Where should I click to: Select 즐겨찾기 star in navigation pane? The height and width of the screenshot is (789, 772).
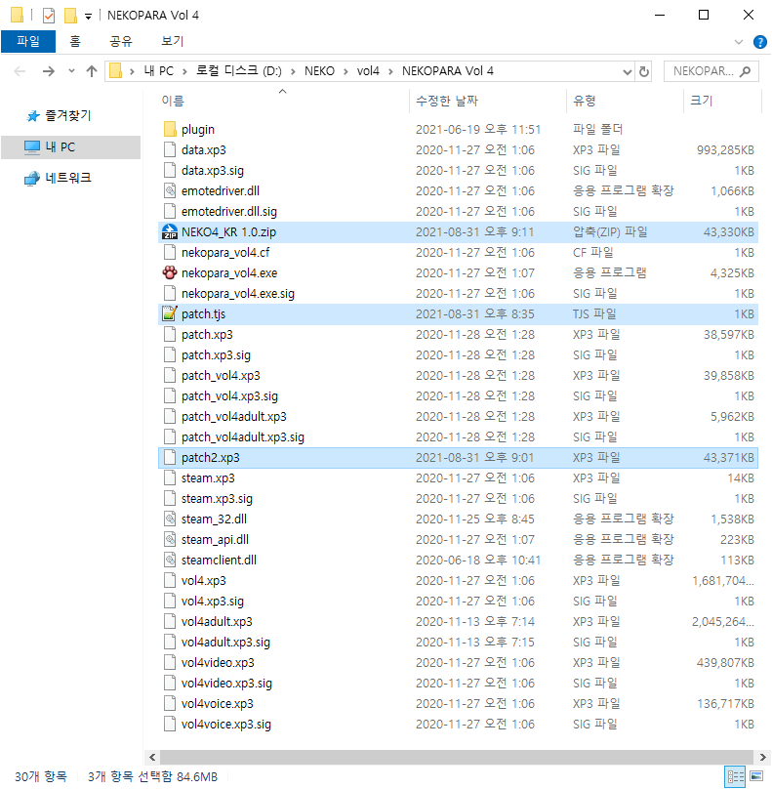click(33, 116)
